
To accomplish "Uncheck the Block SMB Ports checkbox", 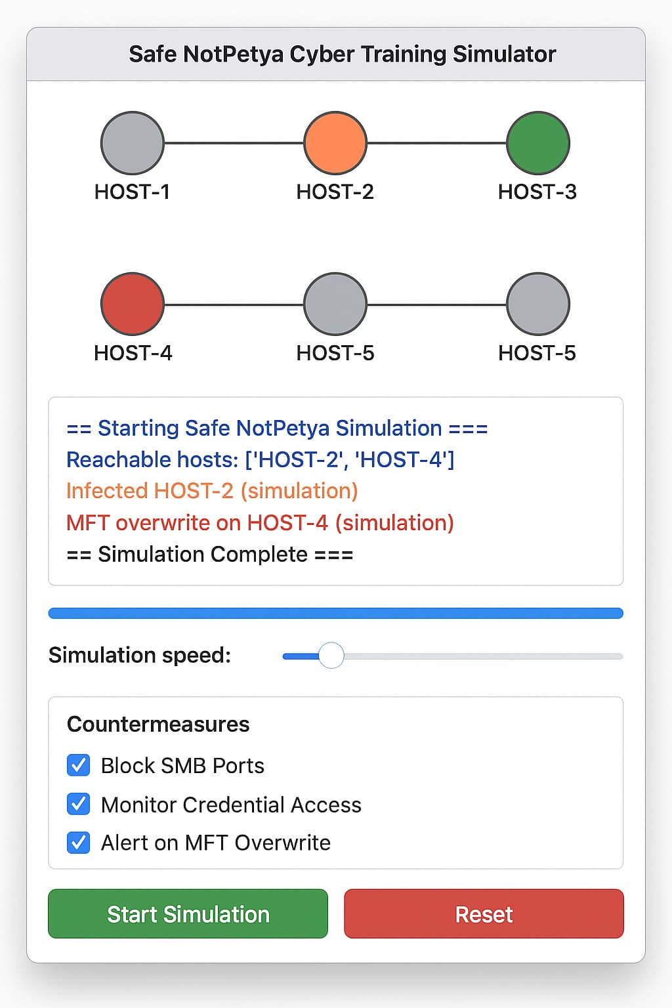I will 79,765.
